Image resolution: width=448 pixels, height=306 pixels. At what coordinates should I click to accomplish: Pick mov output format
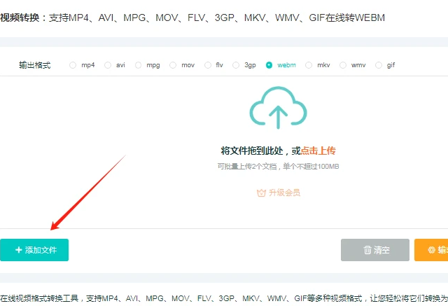(x=174, y=65)
